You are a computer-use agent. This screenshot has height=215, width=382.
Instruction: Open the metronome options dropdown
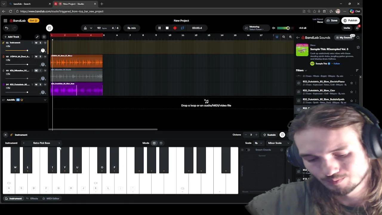(91, 28)
